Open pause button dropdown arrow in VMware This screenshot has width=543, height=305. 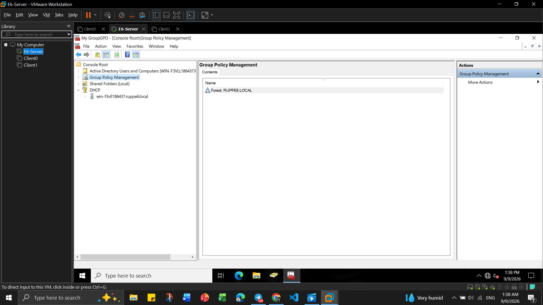[95, 15]
